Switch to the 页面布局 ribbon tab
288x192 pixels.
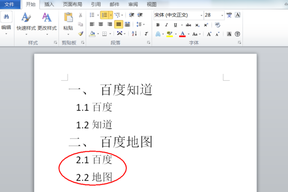[72, 4]
